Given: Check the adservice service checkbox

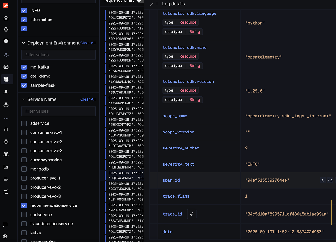Looking at the screenshot, I should tap(24, 123).
